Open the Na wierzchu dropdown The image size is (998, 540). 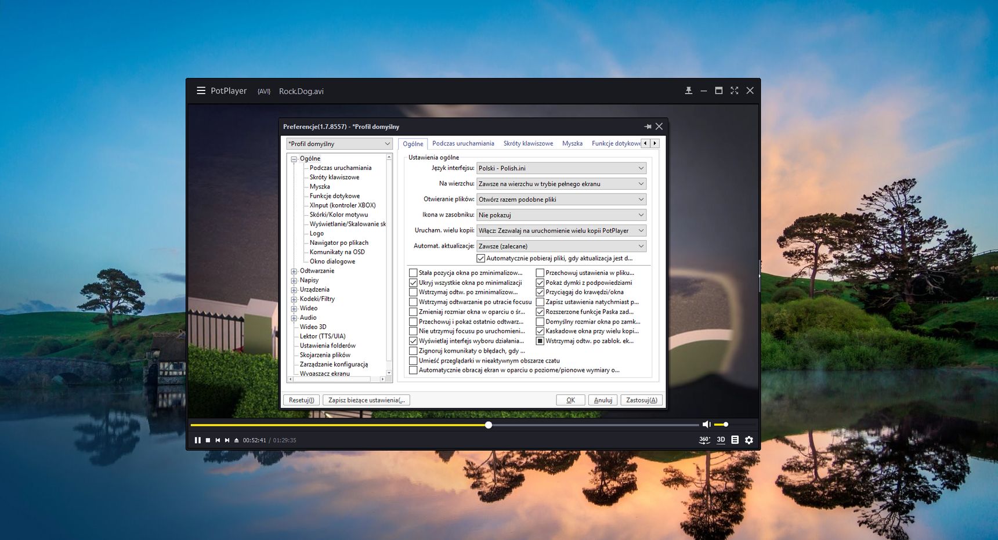click(561, 184)
